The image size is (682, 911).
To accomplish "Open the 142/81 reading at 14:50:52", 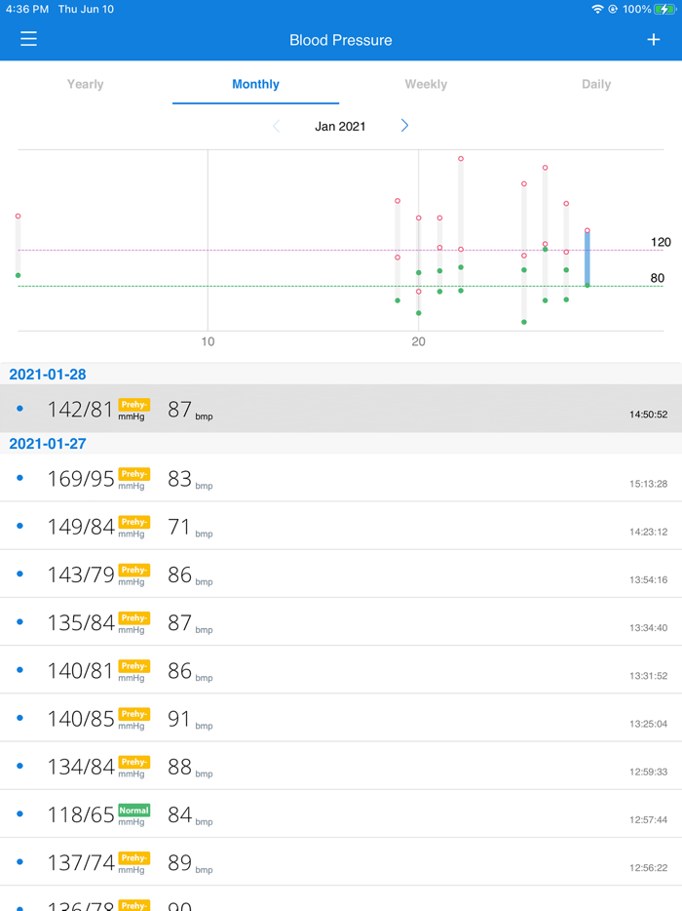I will 341,409.
